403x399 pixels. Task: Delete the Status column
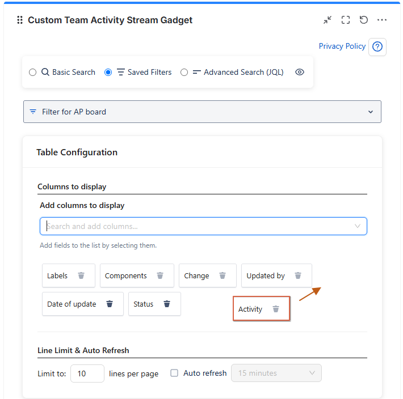(167, 304)
